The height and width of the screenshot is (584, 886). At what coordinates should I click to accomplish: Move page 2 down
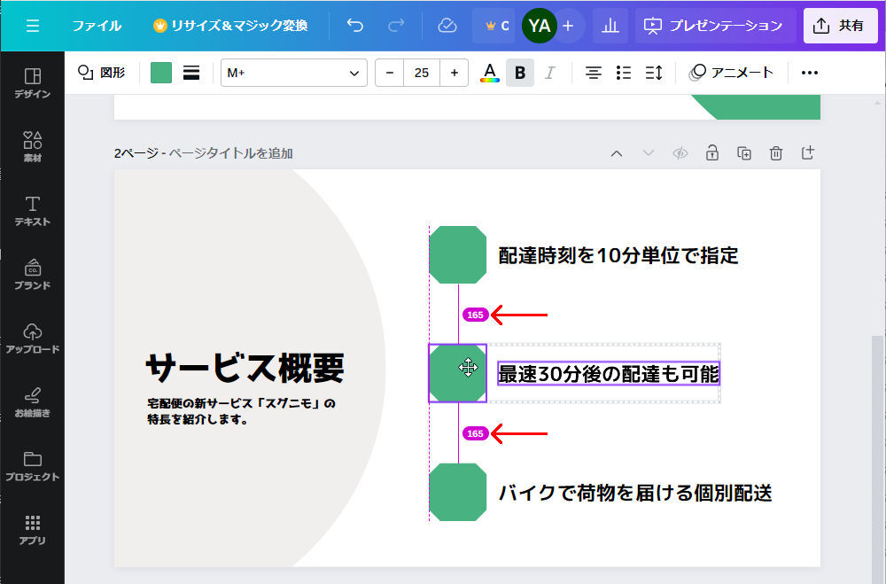tap(649, 153)
